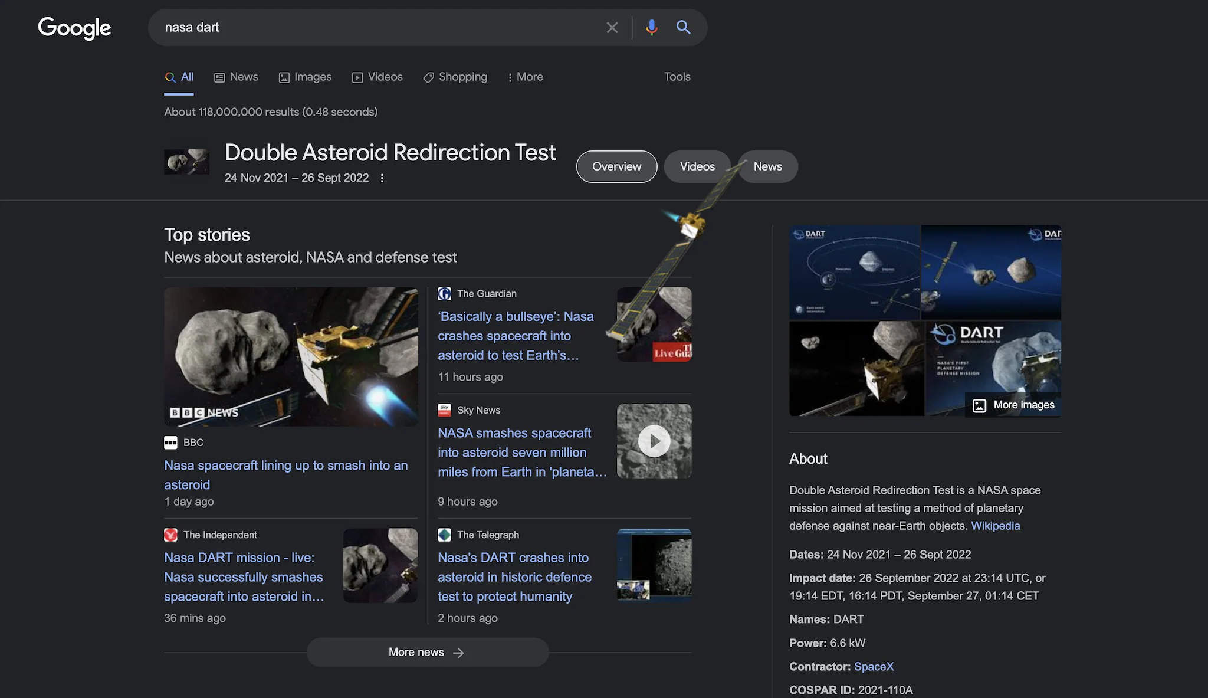Click the Impact date entry in About
1208x698 pixels.
(917, 587)
